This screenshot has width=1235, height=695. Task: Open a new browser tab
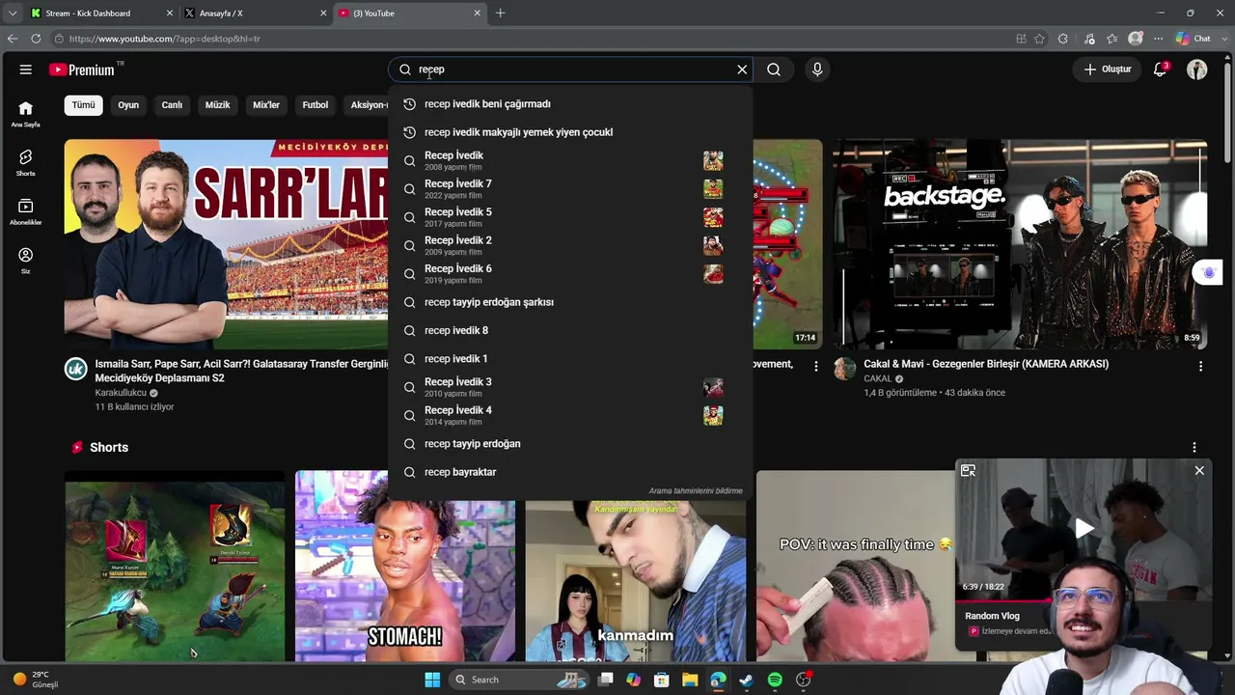coord(500,14)
